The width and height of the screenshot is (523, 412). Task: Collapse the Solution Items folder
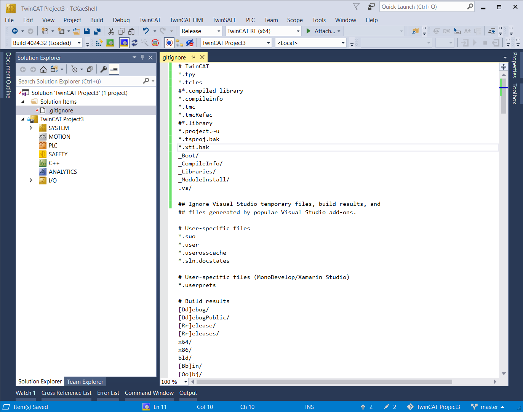(x=22, y=102)
